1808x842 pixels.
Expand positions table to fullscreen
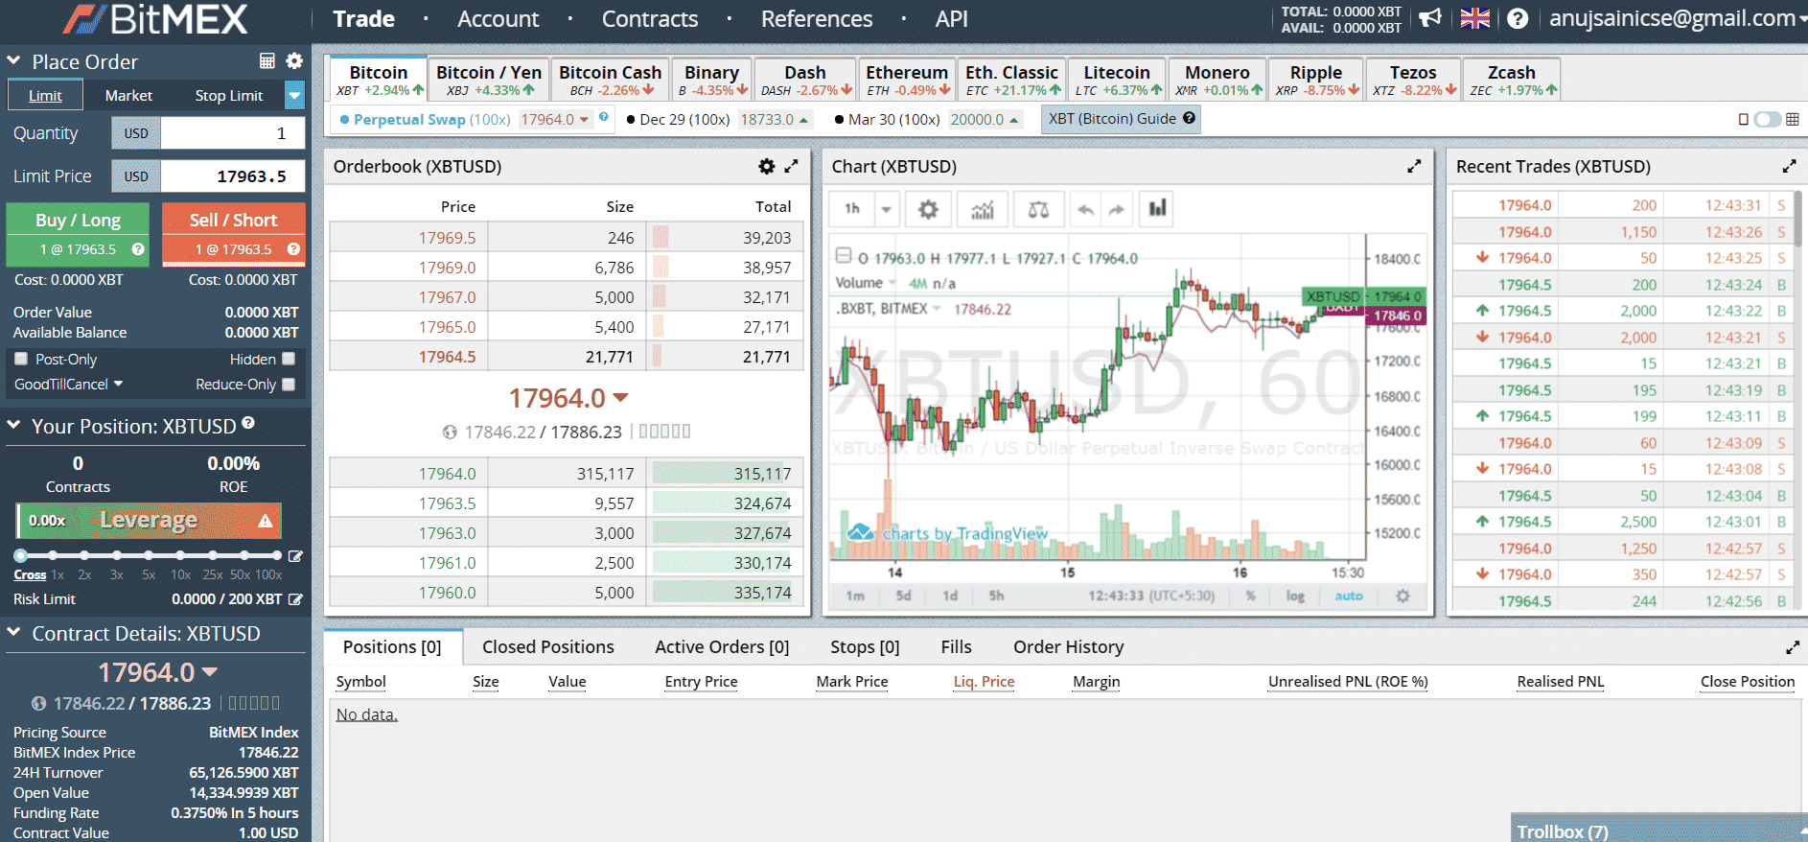(x=1793, y=647)
